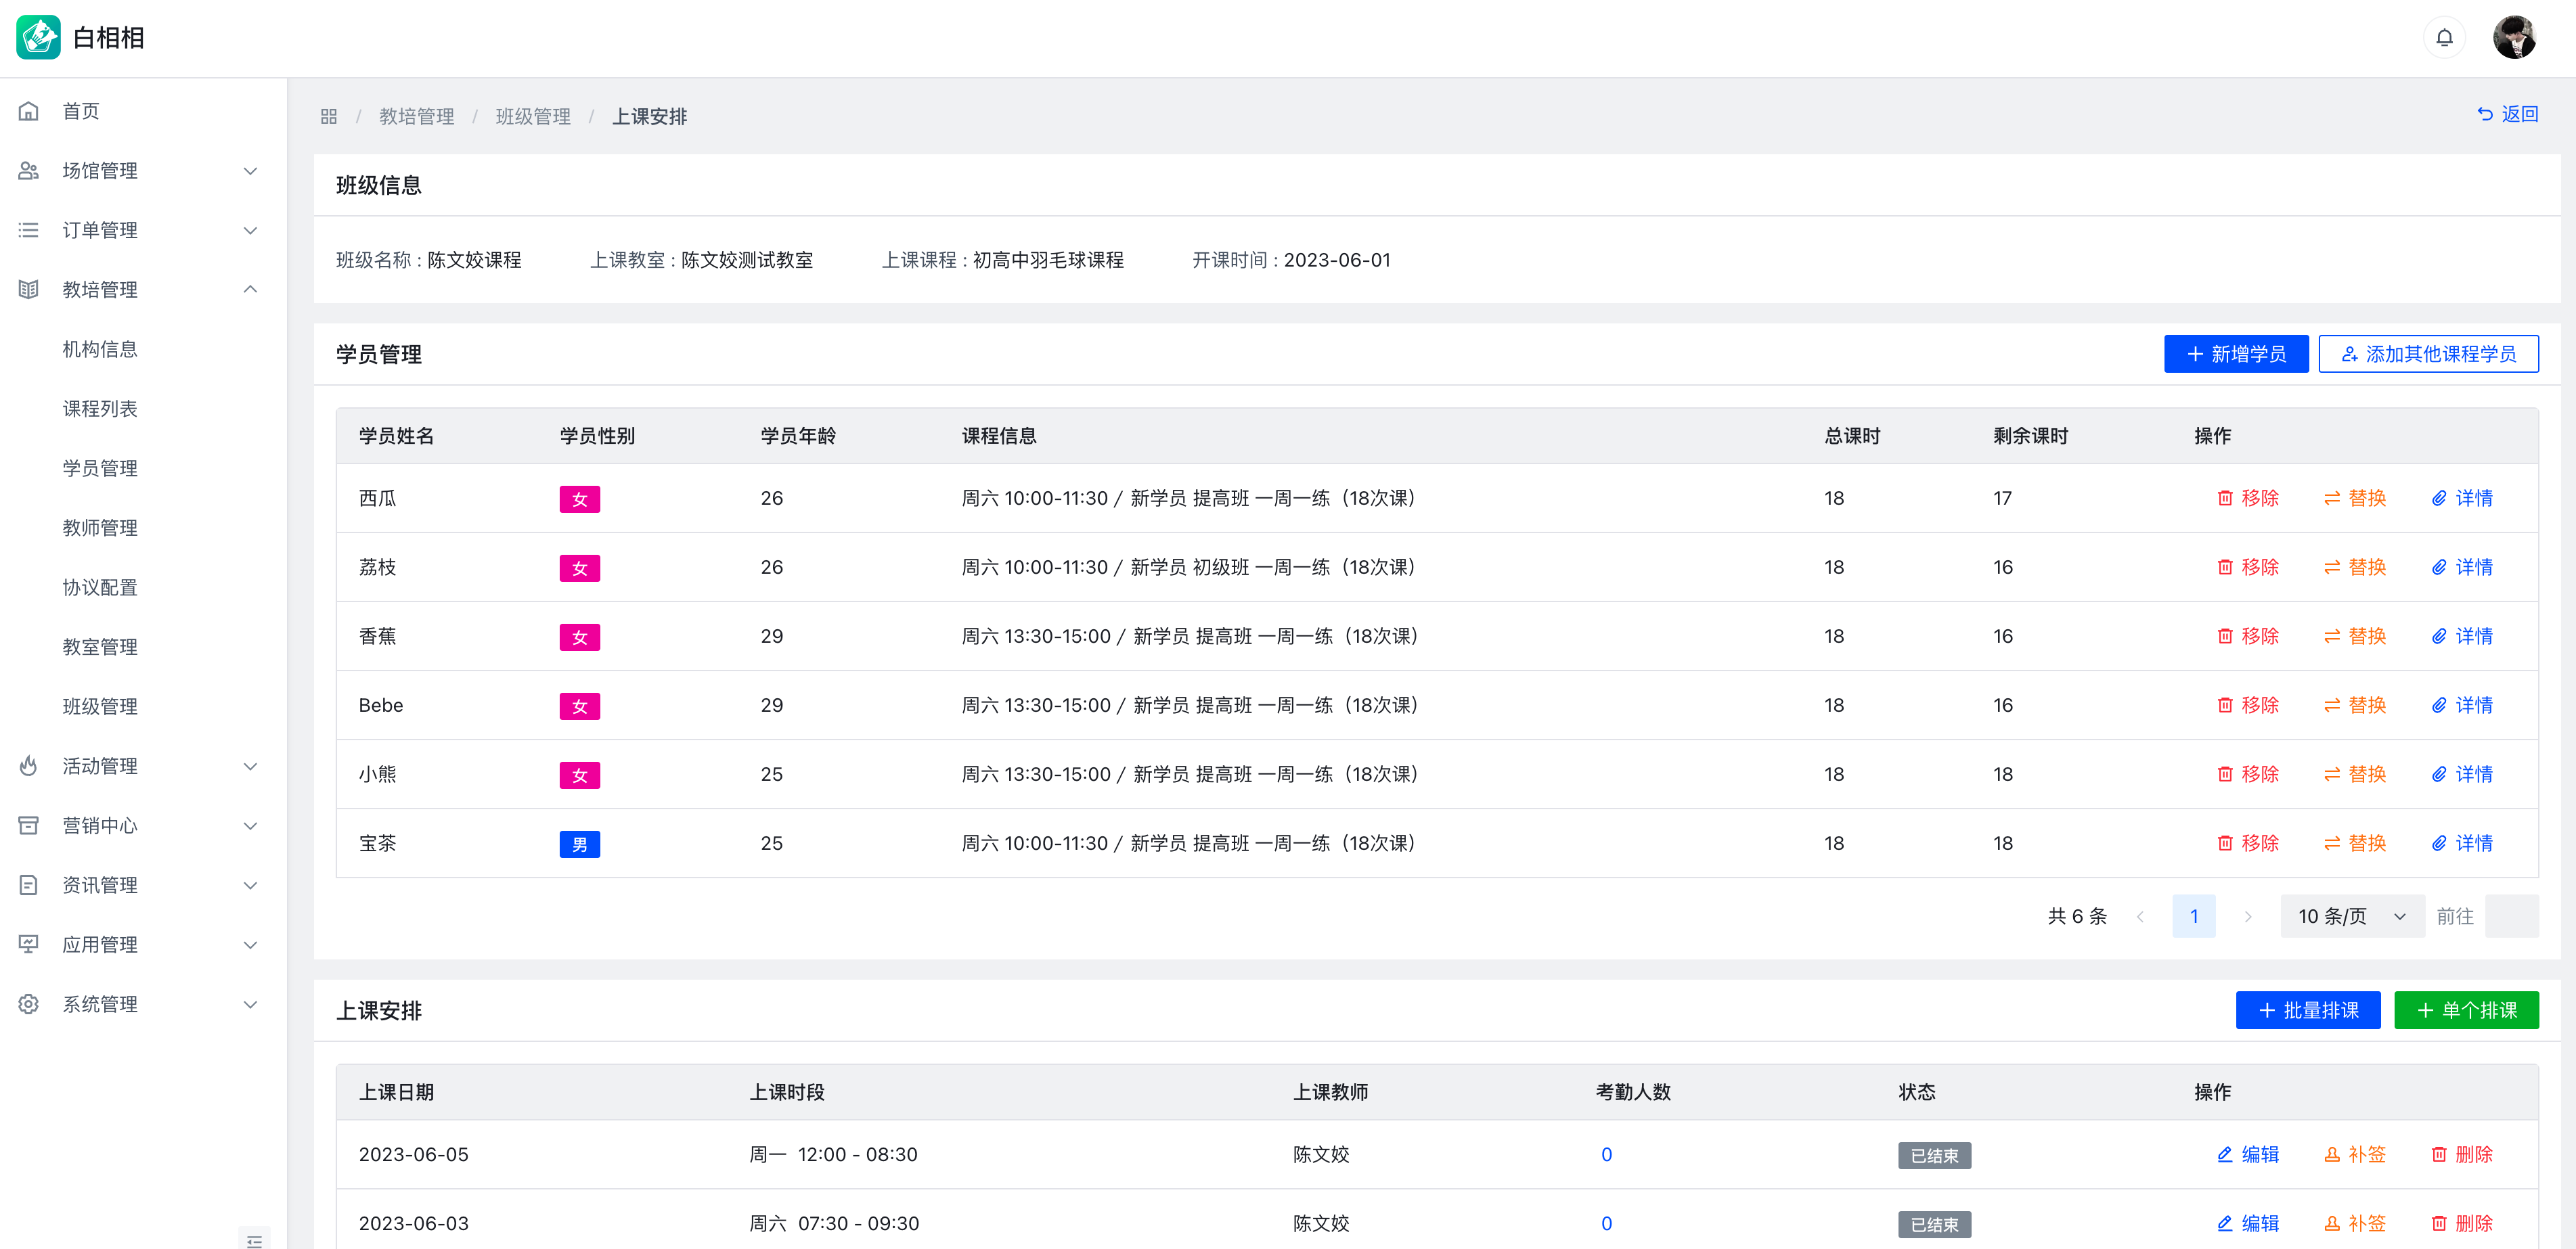Replace student 宝茶 via 替换
This screenshot has height=1249, width=2576.
click(x=2355, y=843)
